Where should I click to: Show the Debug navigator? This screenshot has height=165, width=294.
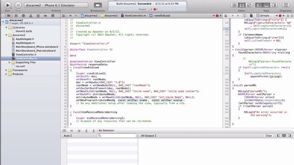(x=38, y=16)
